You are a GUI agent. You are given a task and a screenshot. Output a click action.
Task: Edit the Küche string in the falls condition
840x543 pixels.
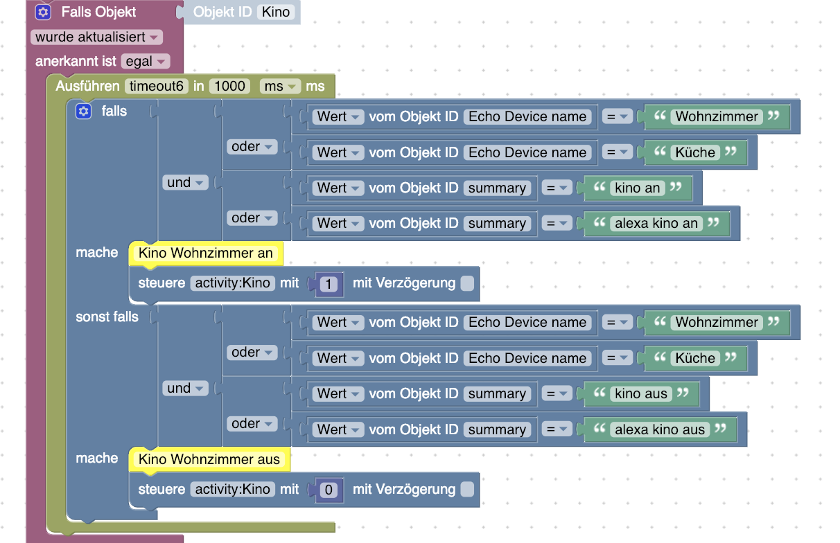(x=696, y=152)
